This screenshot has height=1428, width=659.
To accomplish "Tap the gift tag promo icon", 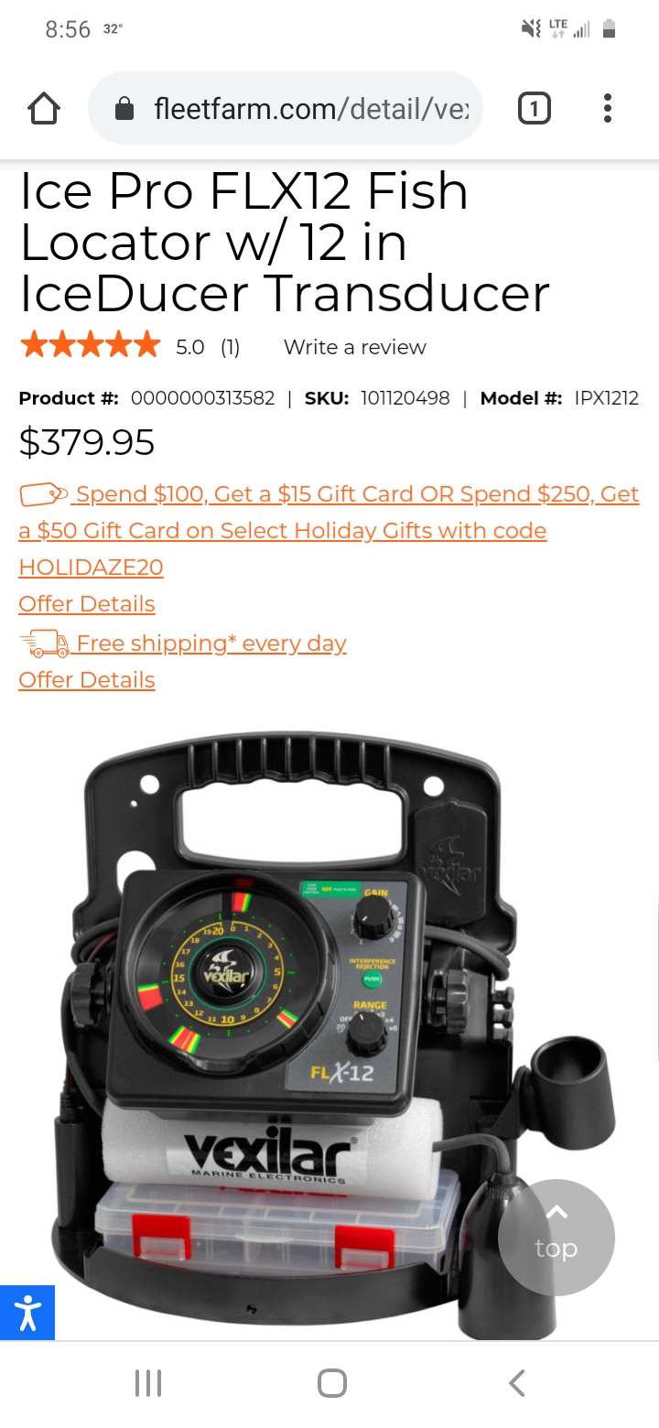I will click(44, 494).
